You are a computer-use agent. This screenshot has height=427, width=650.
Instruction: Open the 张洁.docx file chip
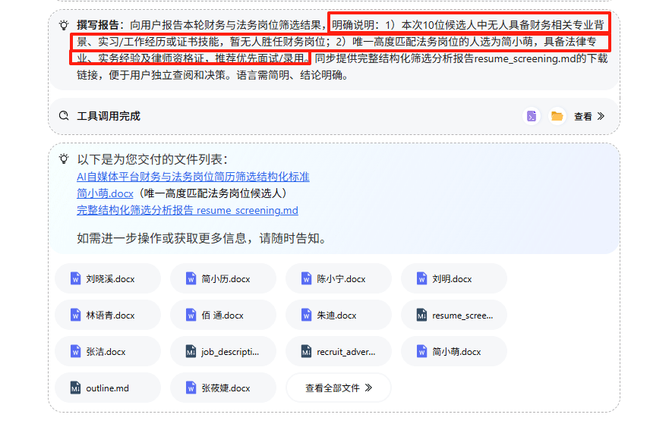pos(108,352)
